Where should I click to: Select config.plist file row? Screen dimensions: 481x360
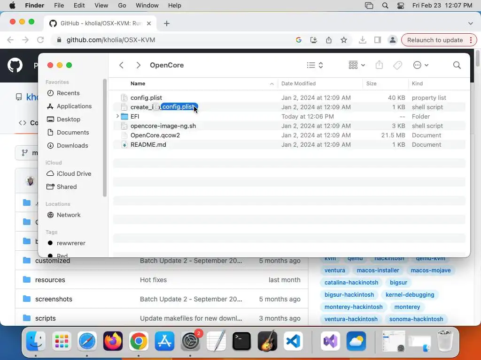point(289,97)
